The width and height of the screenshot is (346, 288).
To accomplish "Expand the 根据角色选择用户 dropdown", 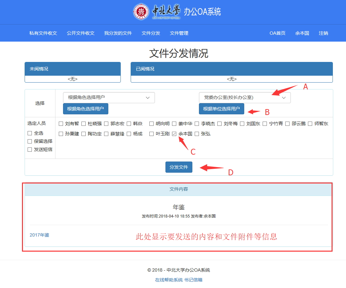I will [x=109, y=98].
